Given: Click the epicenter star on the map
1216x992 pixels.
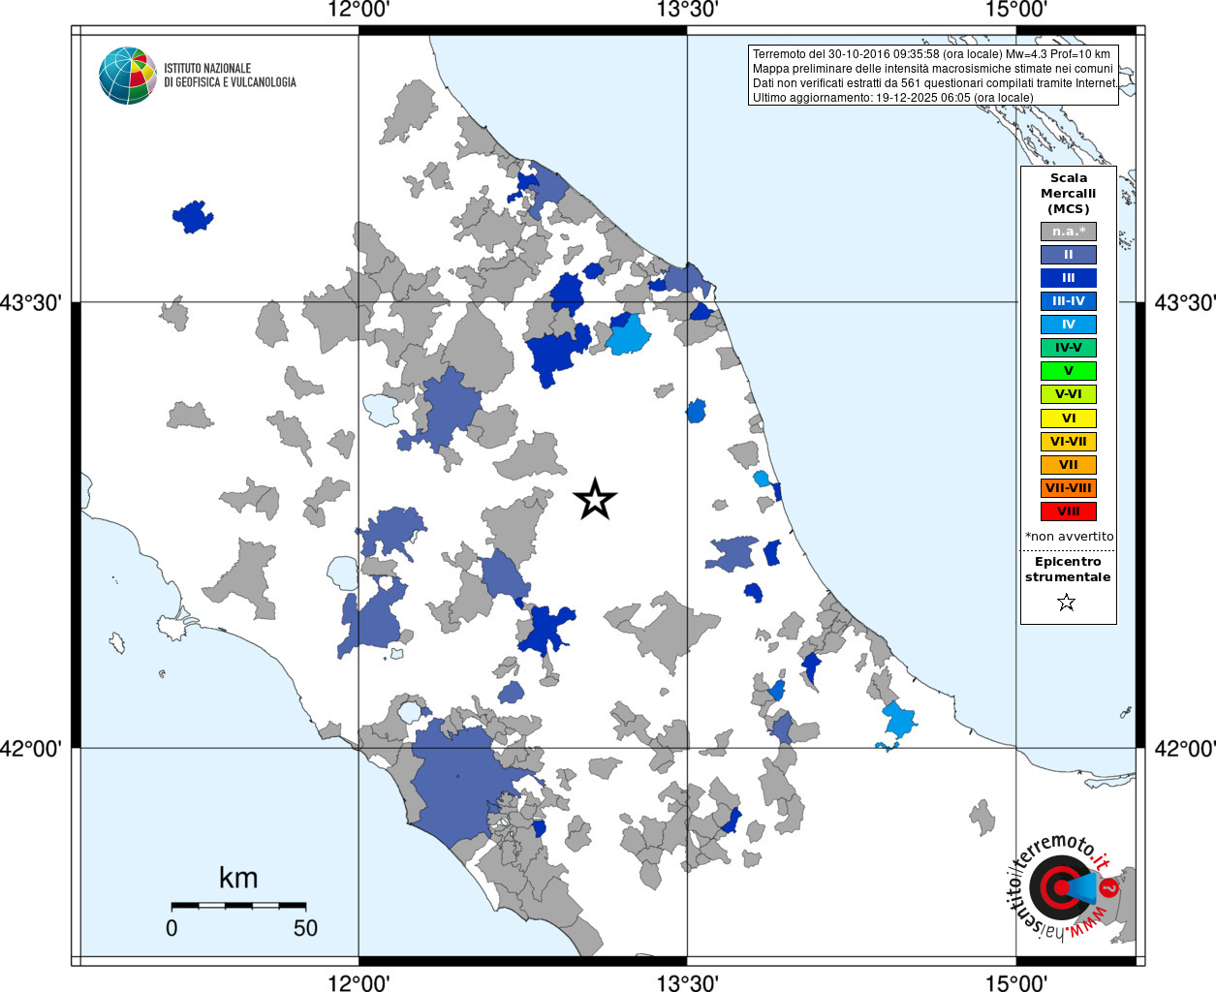Looking at the screenshot, I should [x=595, y=499].
